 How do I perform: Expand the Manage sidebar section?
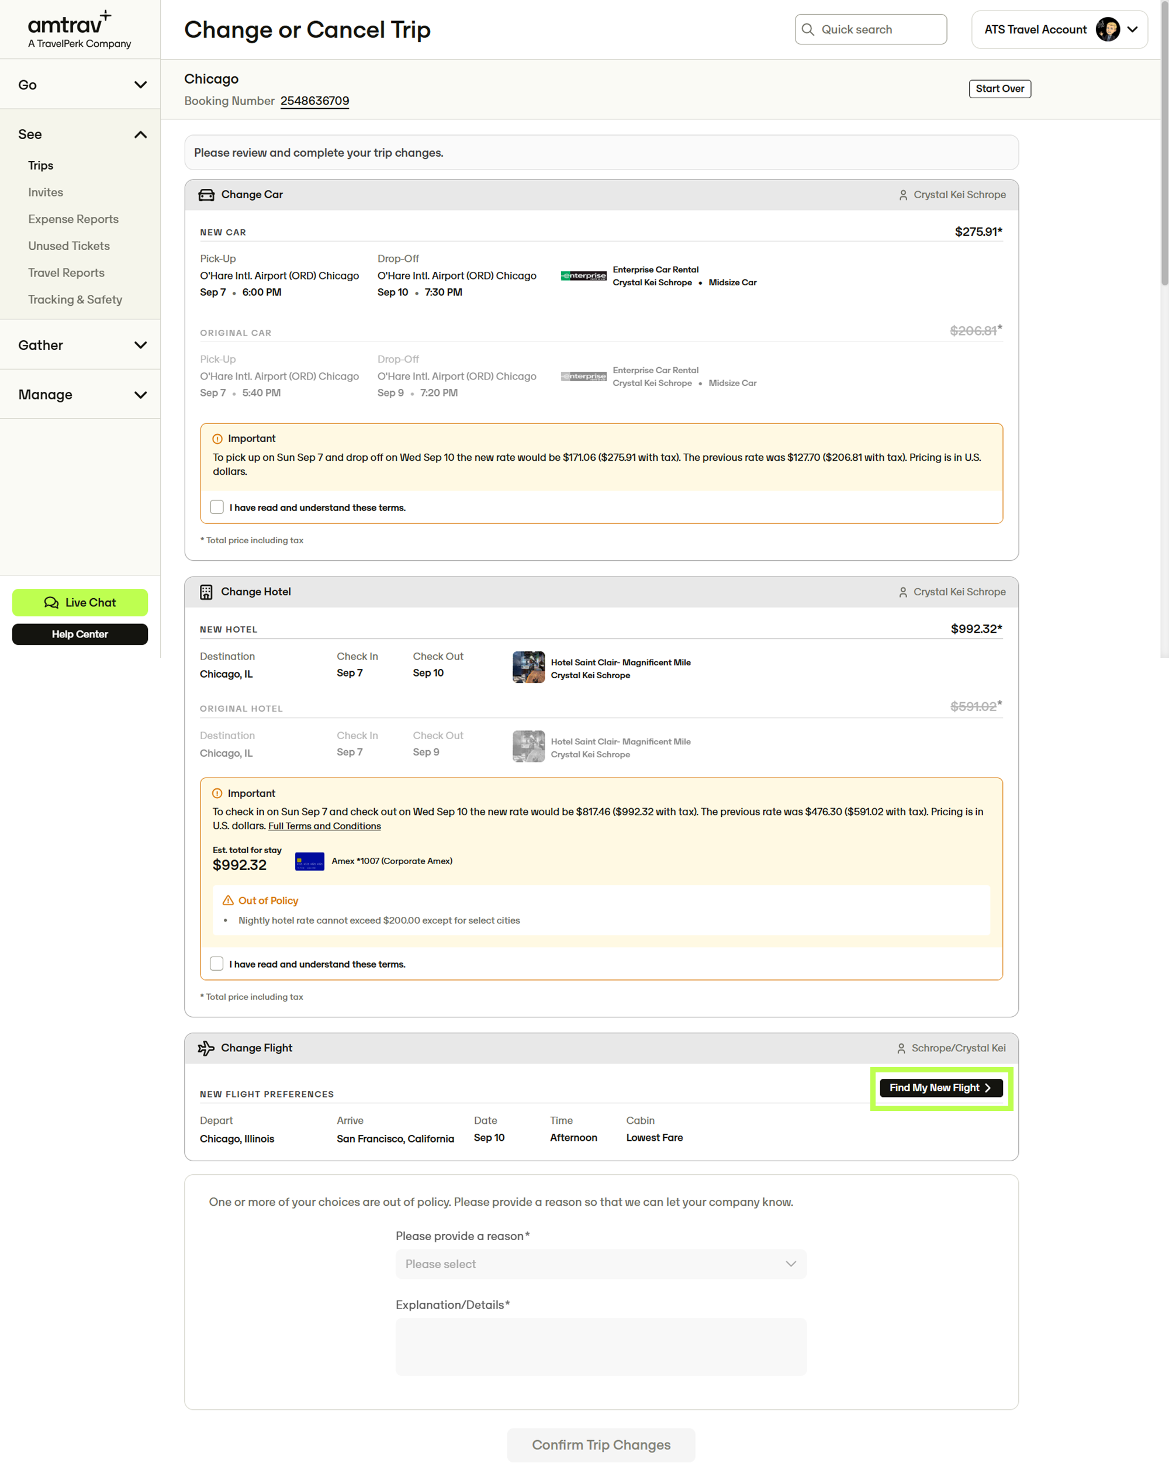80,395
